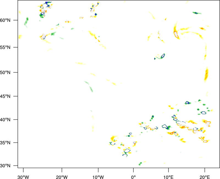Select the blue-outlined green blob near 41°N 20°E
The width and height of the screenshot is (220, 179).
click(x=203, y=113)
